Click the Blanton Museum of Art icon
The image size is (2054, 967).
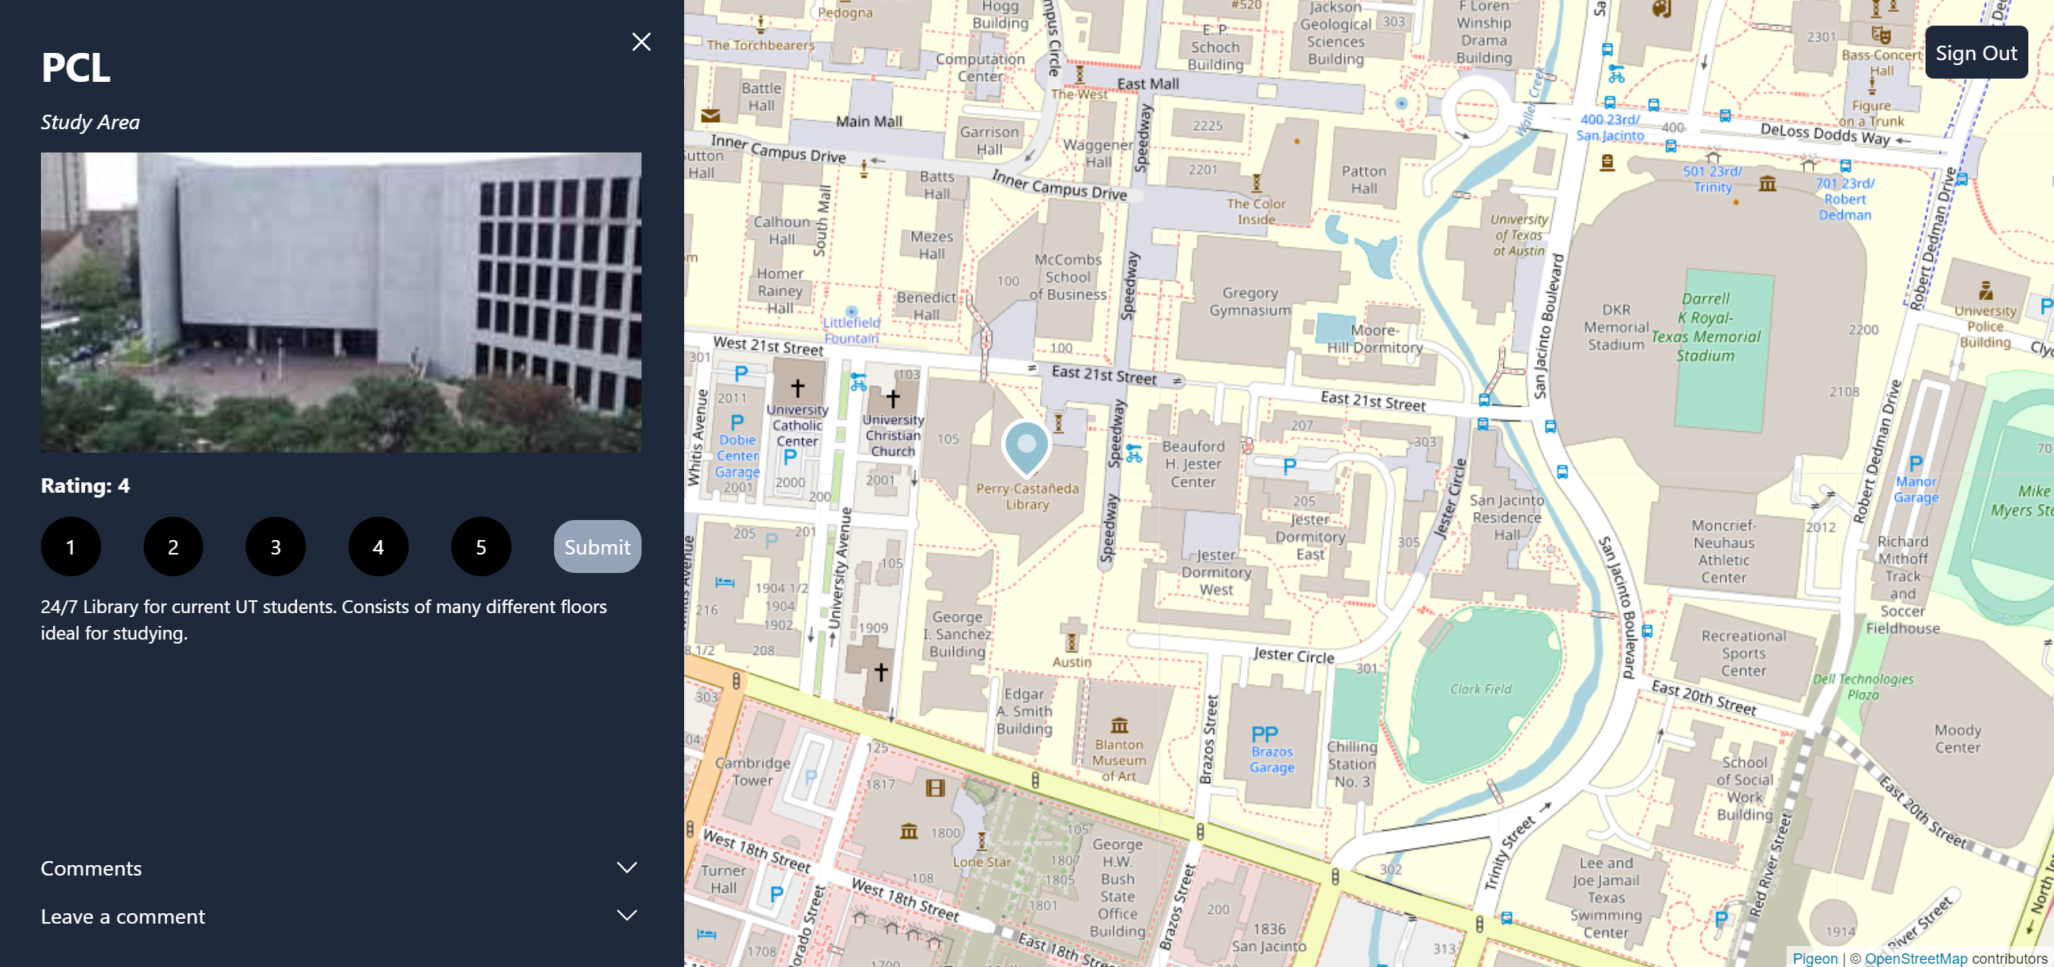(1119, 725)
